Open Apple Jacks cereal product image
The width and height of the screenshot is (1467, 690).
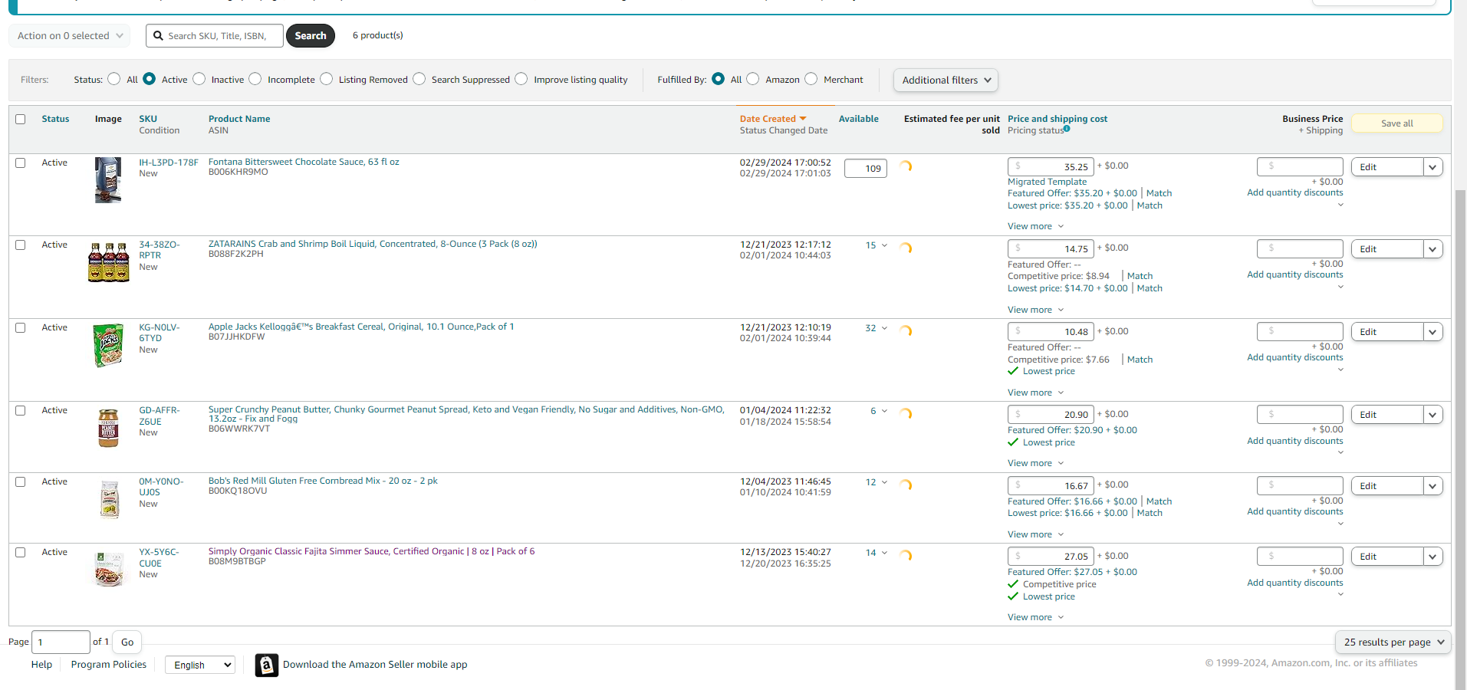click(x=108, y=345)
